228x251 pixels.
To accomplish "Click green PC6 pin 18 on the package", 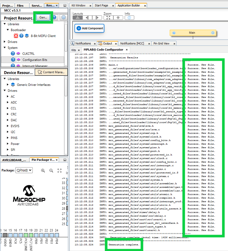I will 25,235.
